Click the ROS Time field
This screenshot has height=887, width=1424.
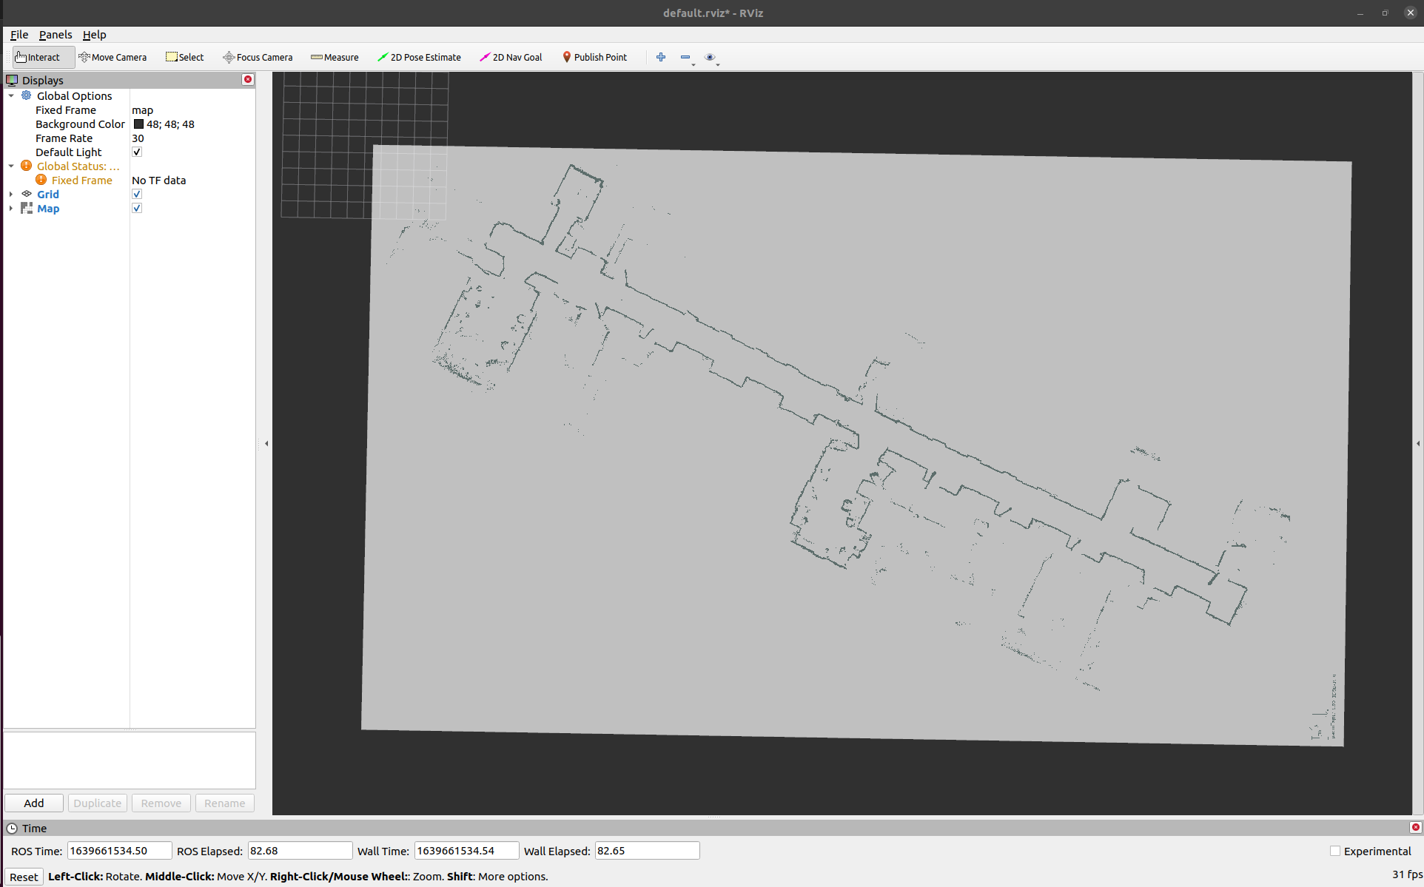pos(120,851)
